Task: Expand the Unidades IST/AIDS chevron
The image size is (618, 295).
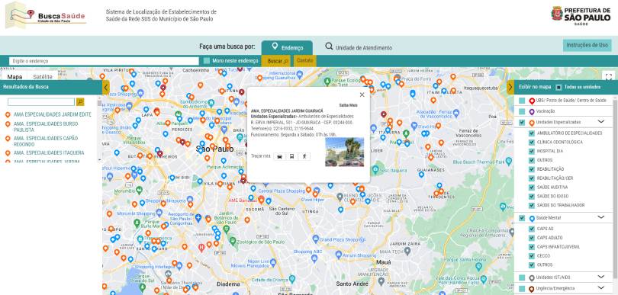Action: coord(600,277)
